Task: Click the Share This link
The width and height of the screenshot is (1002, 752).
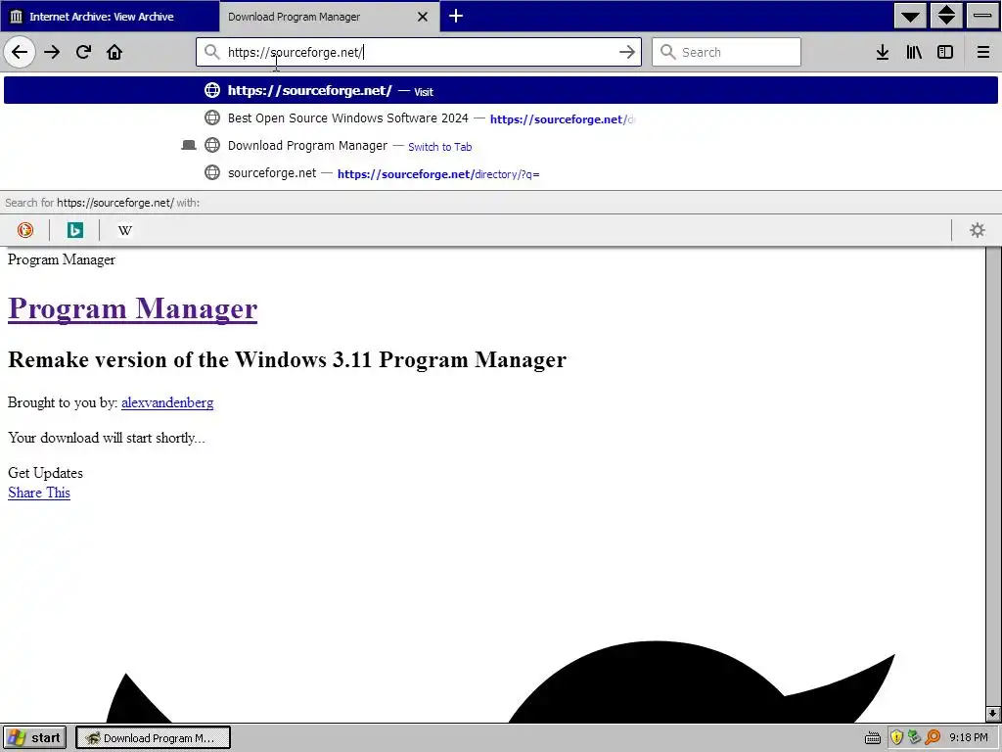Action: (x=39, y=493)
